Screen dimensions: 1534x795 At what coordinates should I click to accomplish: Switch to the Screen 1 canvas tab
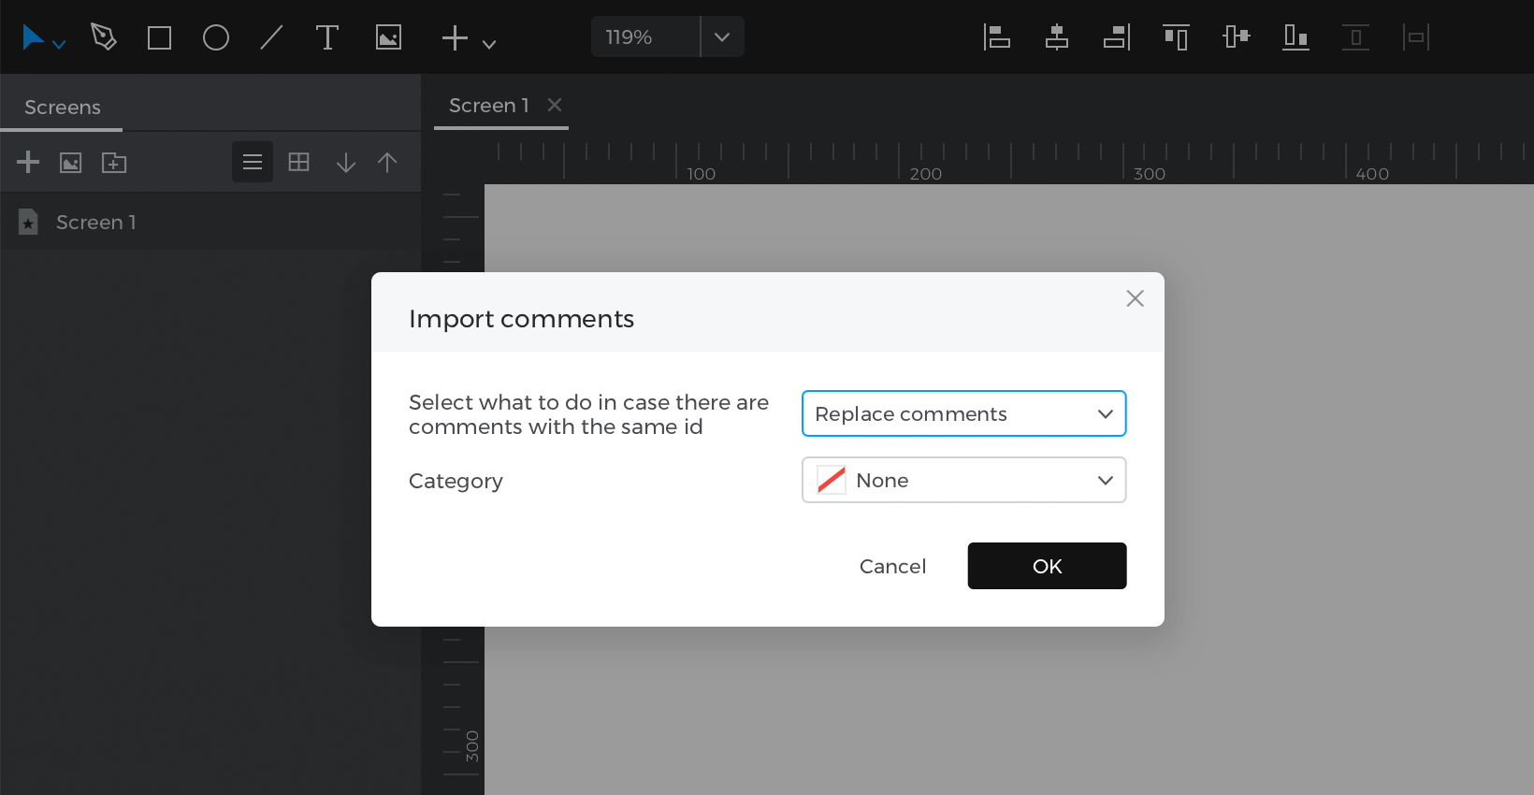point(489,106)
